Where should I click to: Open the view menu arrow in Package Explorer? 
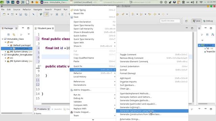29,34
